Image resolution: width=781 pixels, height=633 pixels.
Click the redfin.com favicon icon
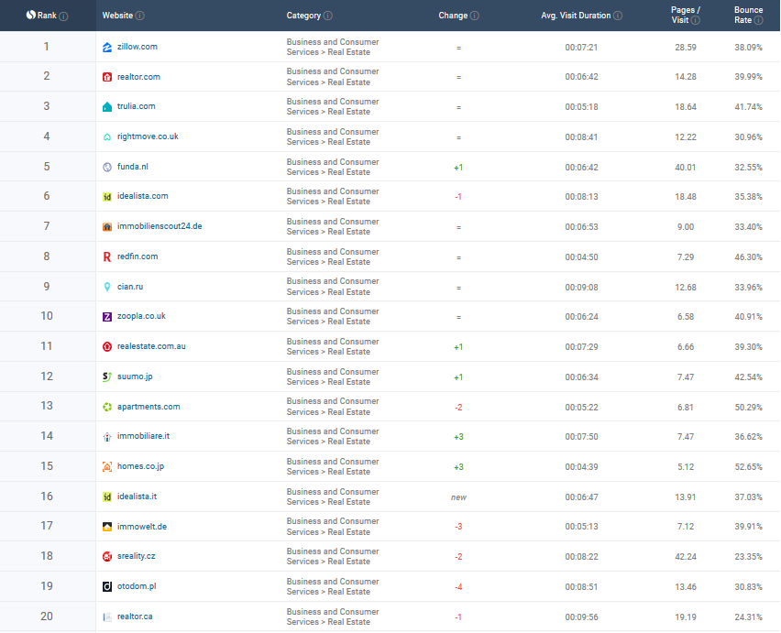pyautogui.click(x=107, y=256)
